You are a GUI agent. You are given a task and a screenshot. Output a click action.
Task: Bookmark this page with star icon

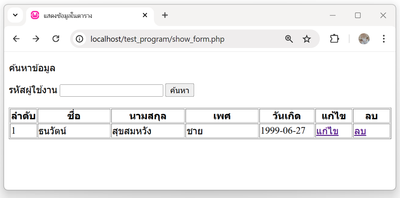pos(307,39)
